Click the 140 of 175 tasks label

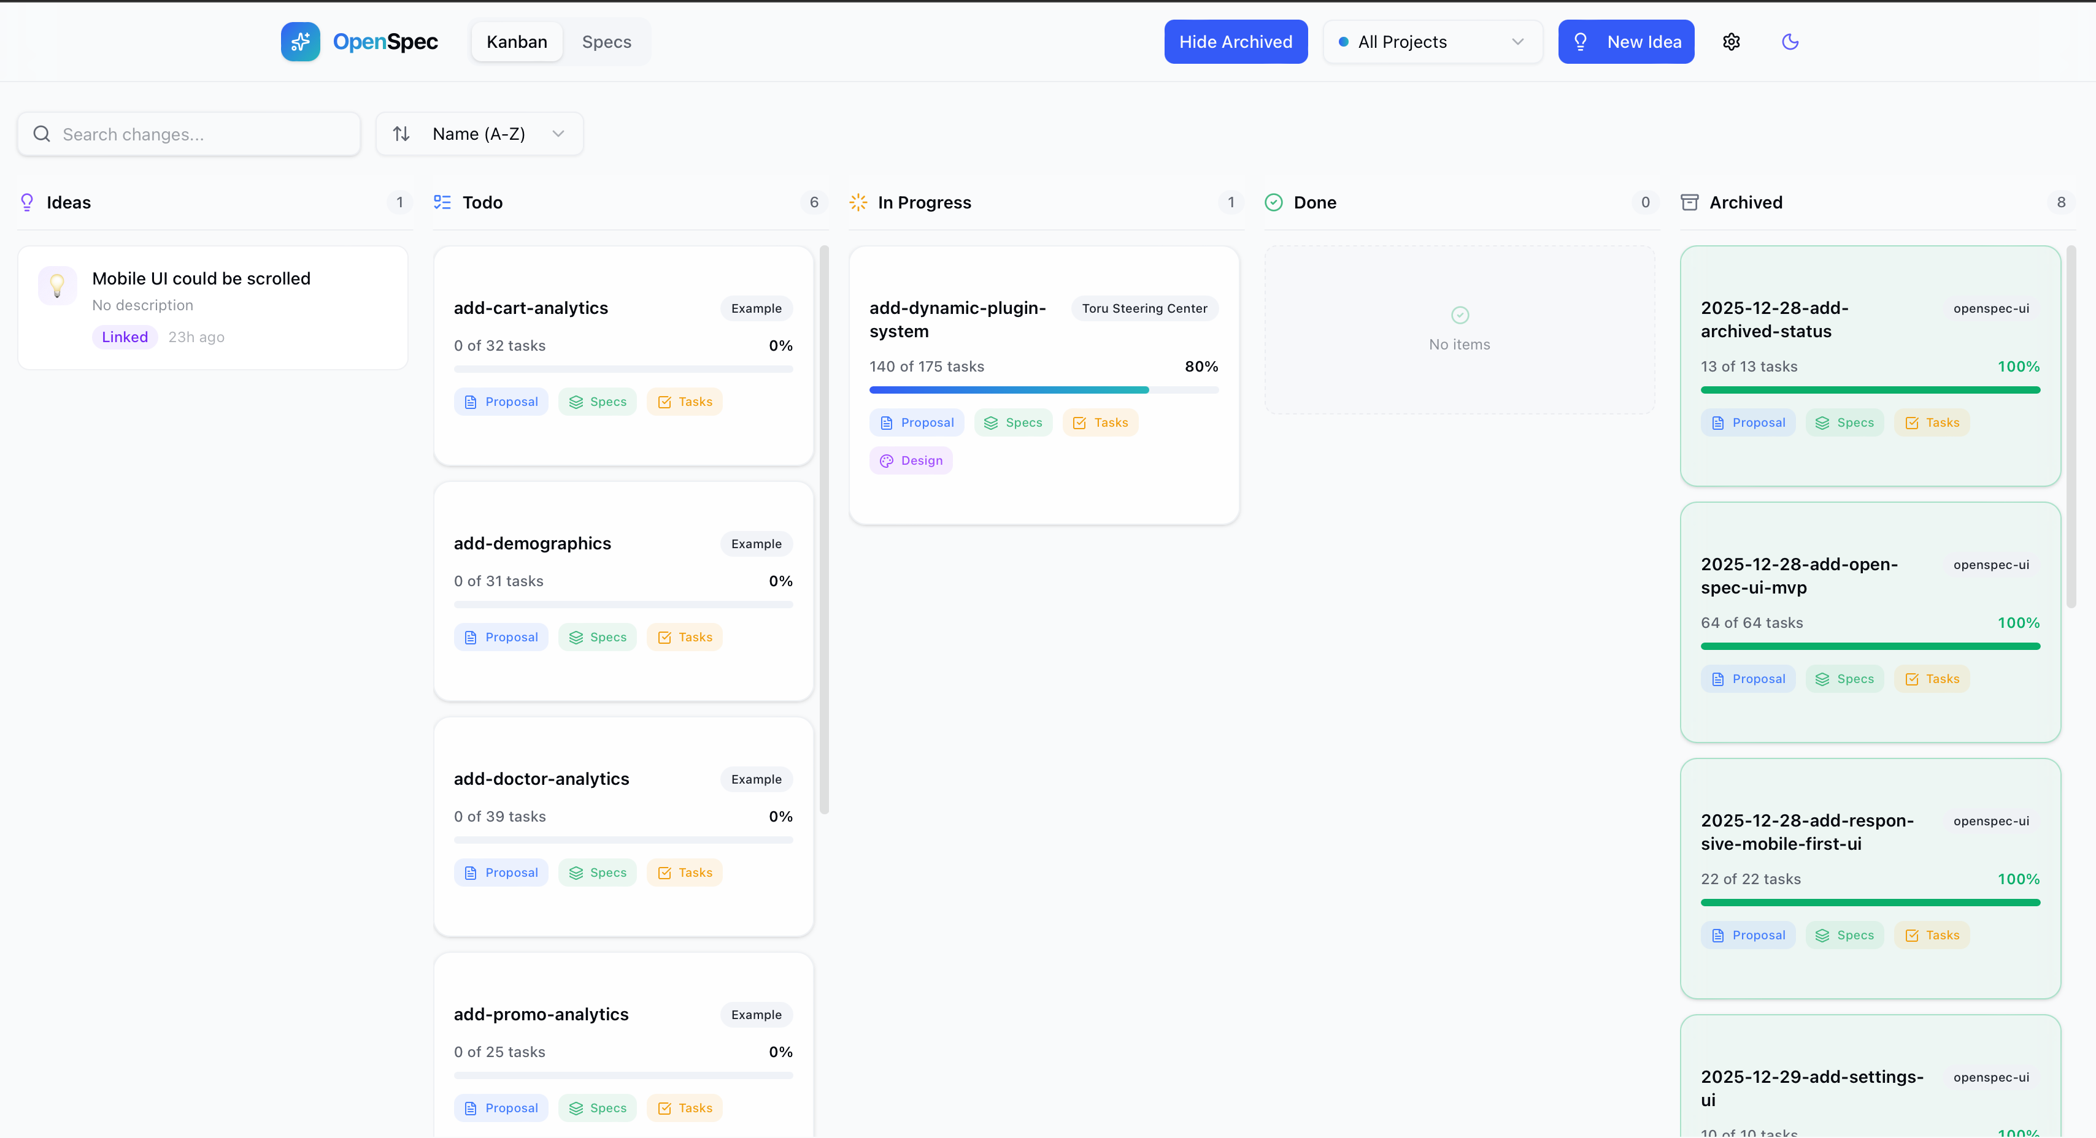pos(926,367)
